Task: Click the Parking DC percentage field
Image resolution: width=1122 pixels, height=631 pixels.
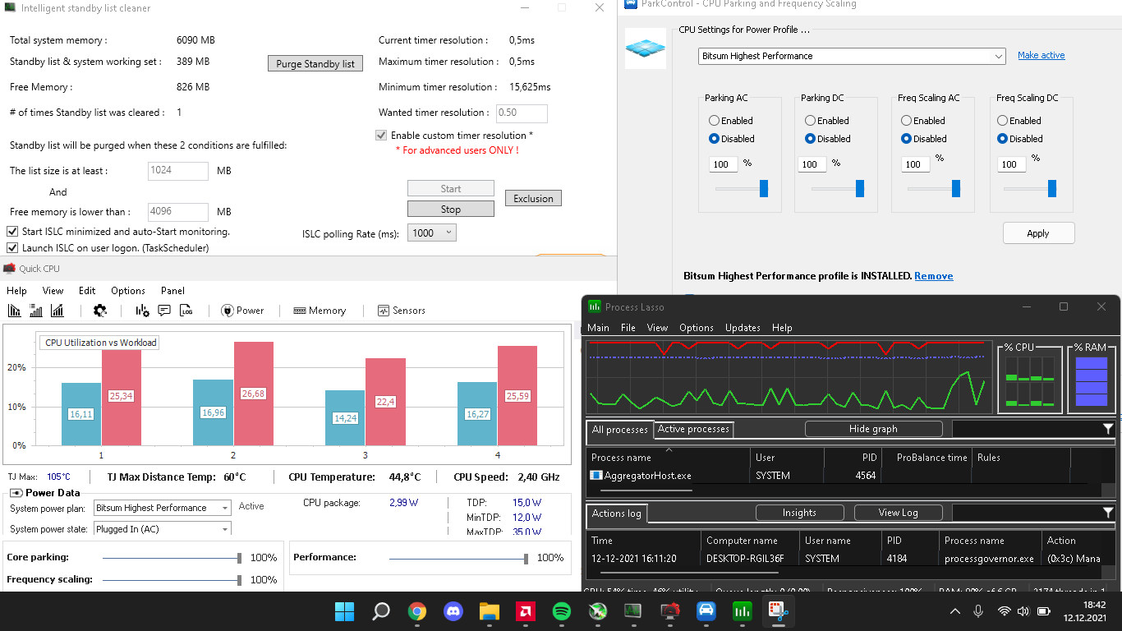Action: tap(813, 164)
